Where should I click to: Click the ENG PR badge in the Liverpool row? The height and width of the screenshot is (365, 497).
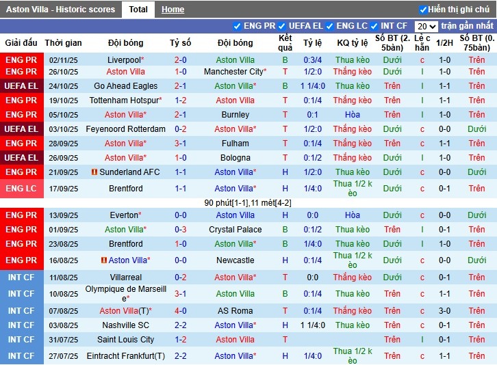click(21, 60)
